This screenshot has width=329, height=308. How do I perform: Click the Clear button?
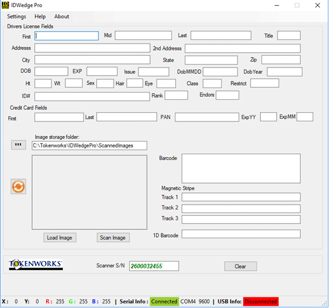click(x=240, y=266)
